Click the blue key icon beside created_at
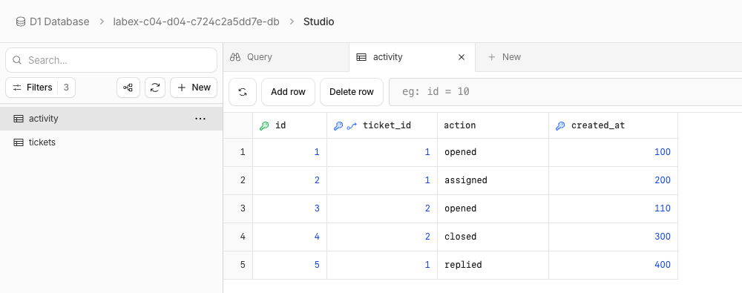 point(560,126)
